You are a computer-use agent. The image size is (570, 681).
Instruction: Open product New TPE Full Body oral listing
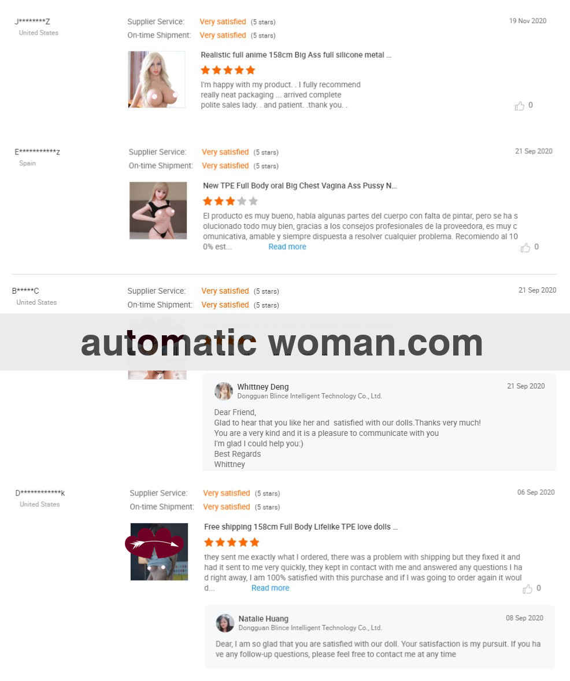coord(300,186)
